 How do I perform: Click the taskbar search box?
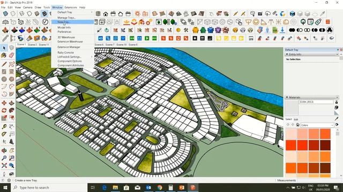(49, 187)
